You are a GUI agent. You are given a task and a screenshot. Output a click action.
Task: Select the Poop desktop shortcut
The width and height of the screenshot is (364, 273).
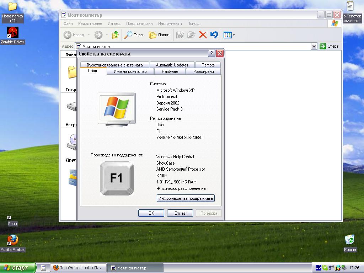12,221
